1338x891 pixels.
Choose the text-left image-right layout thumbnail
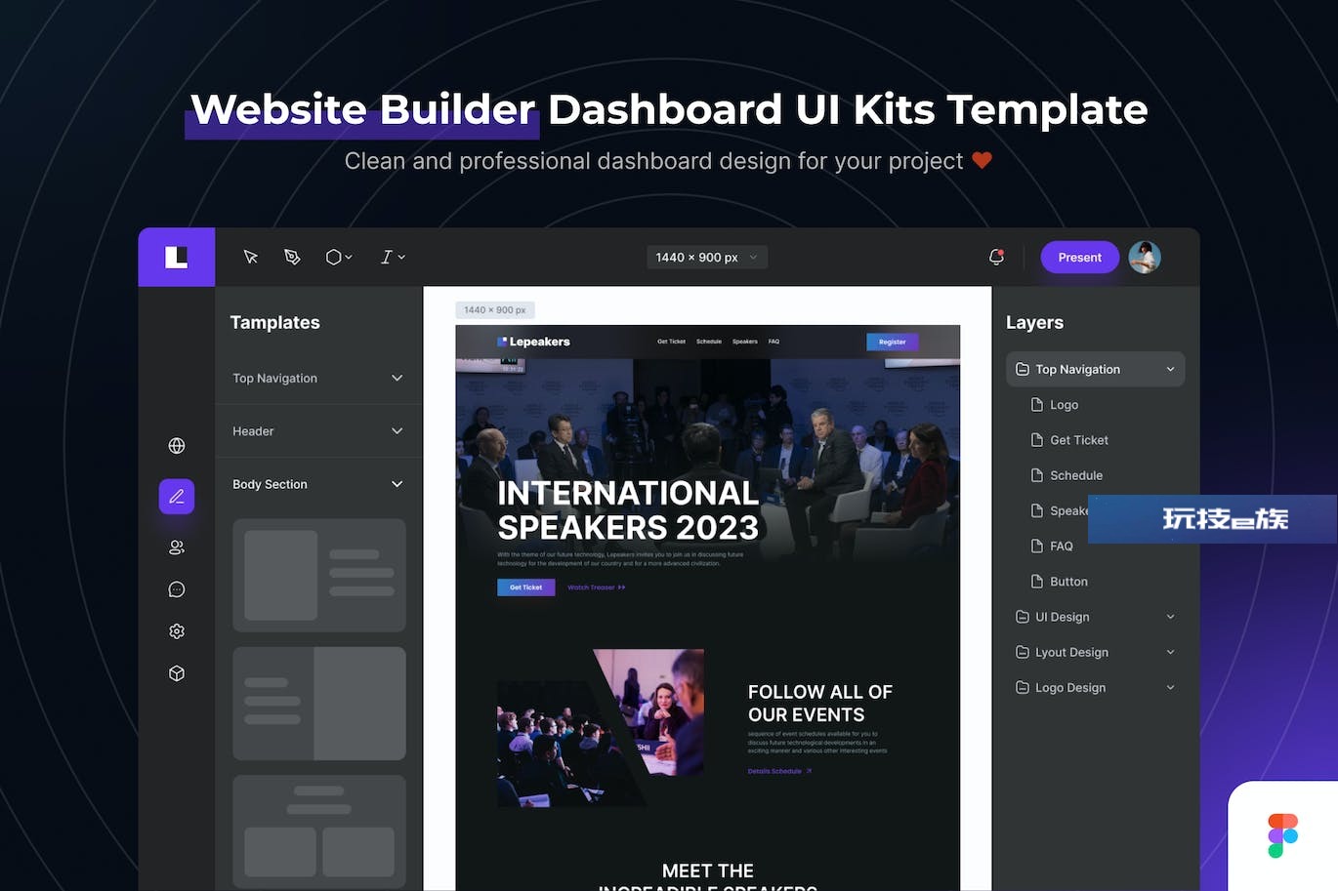point(319,703)
